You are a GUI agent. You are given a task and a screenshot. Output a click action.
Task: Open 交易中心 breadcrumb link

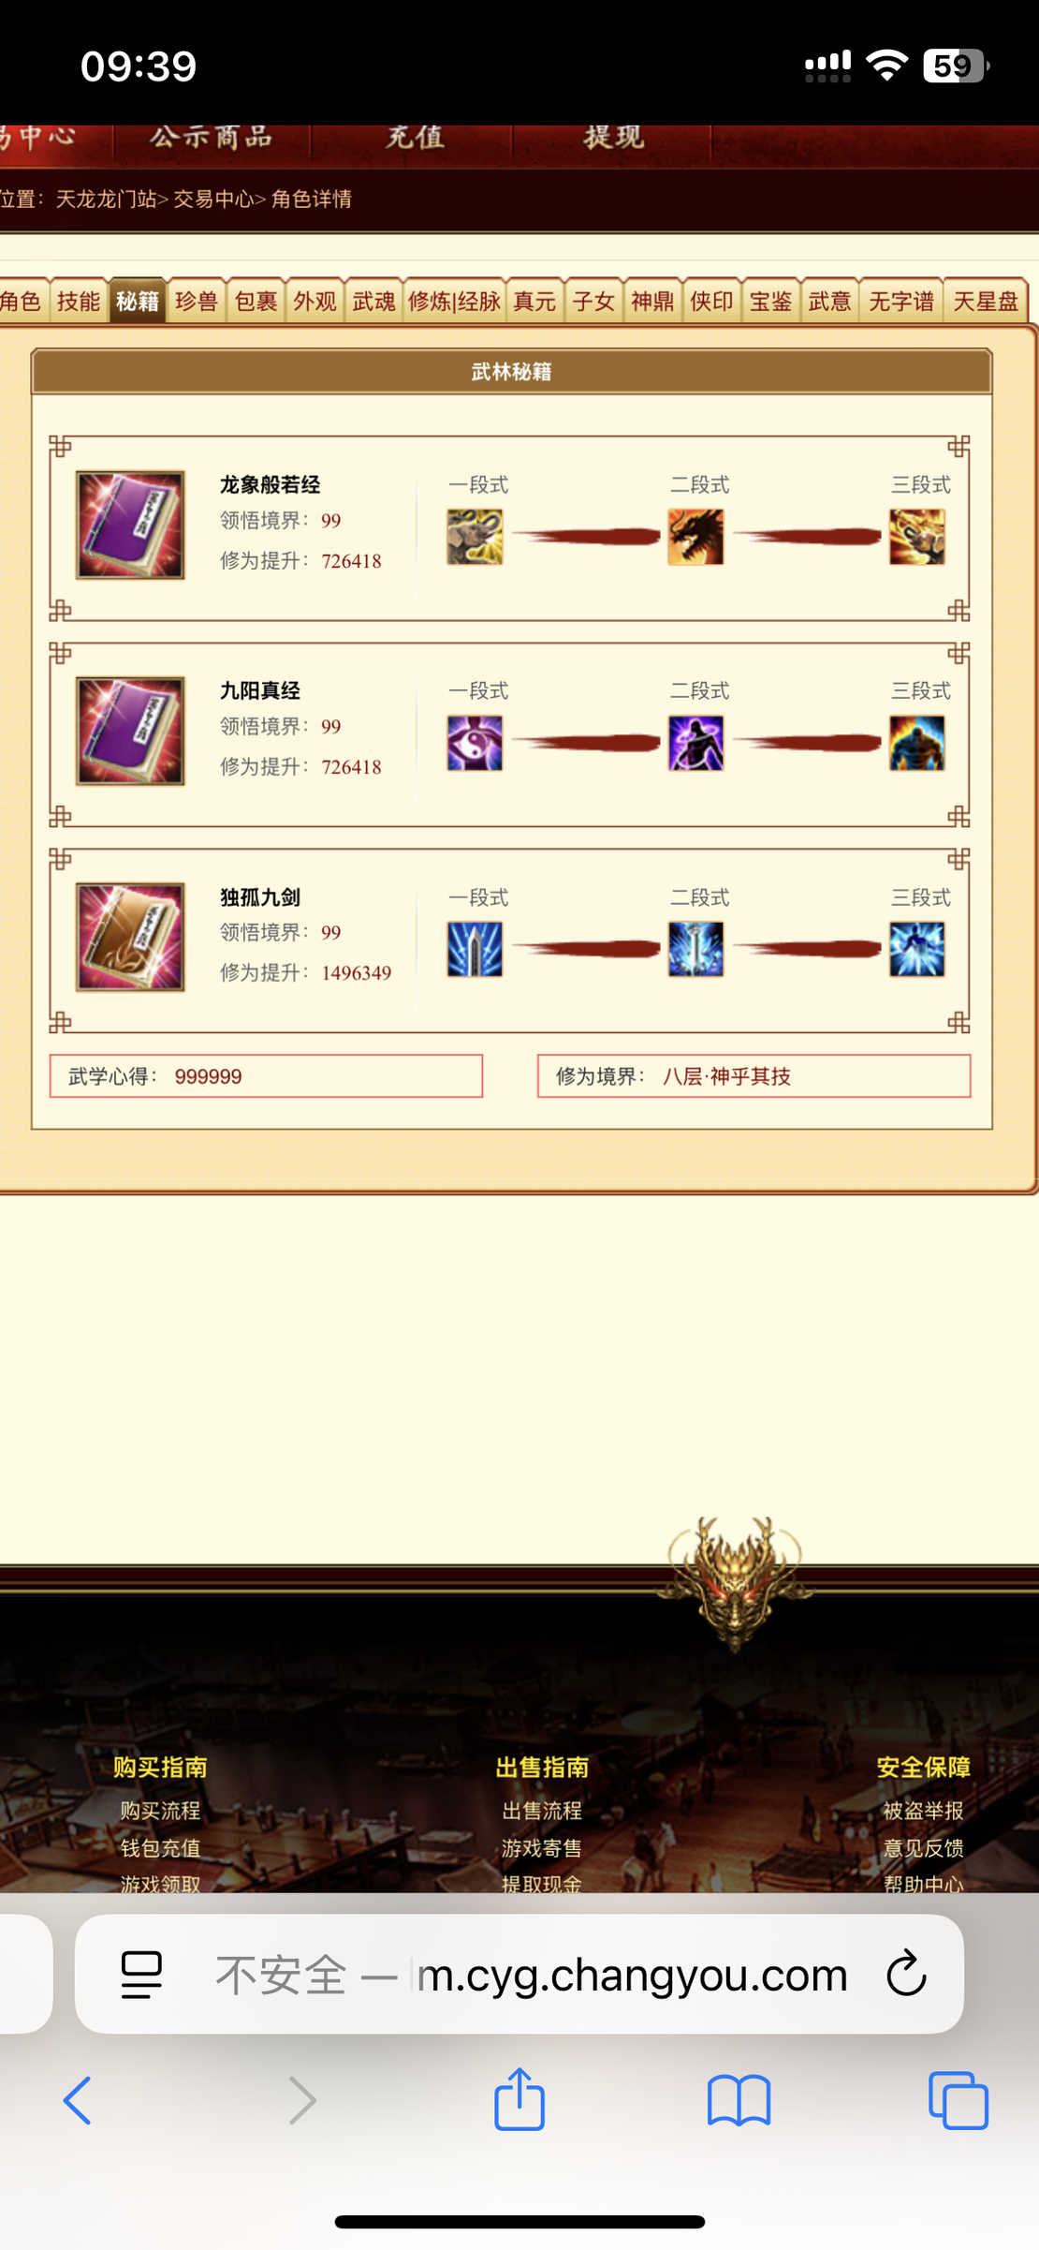[213, 199]
